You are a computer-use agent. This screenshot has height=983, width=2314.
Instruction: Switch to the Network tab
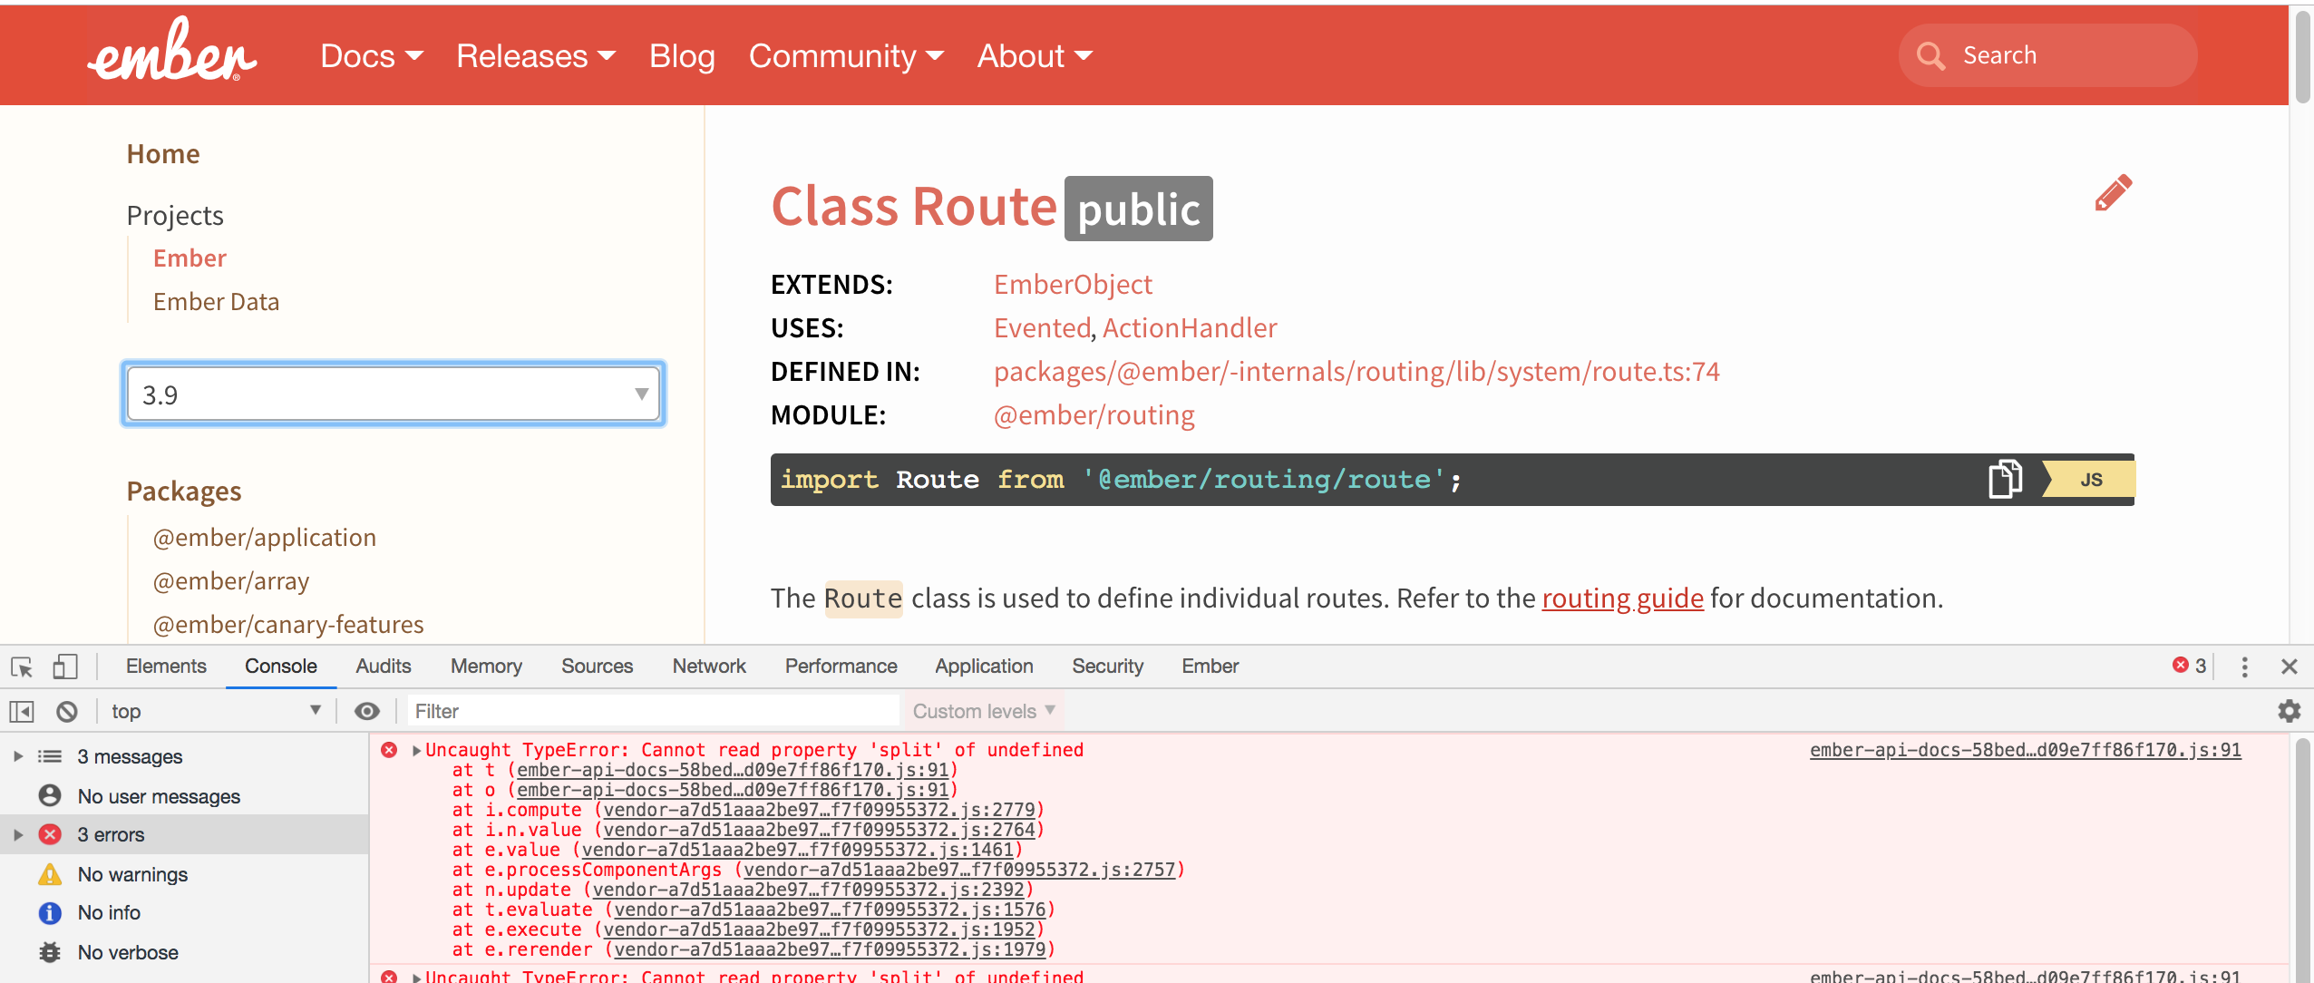point(708,667)
